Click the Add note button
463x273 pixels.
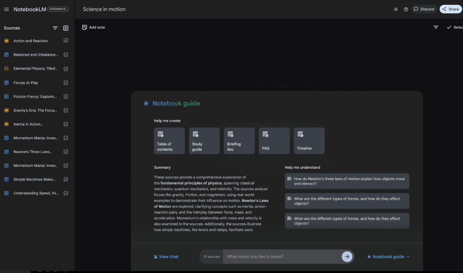(93, 27)
